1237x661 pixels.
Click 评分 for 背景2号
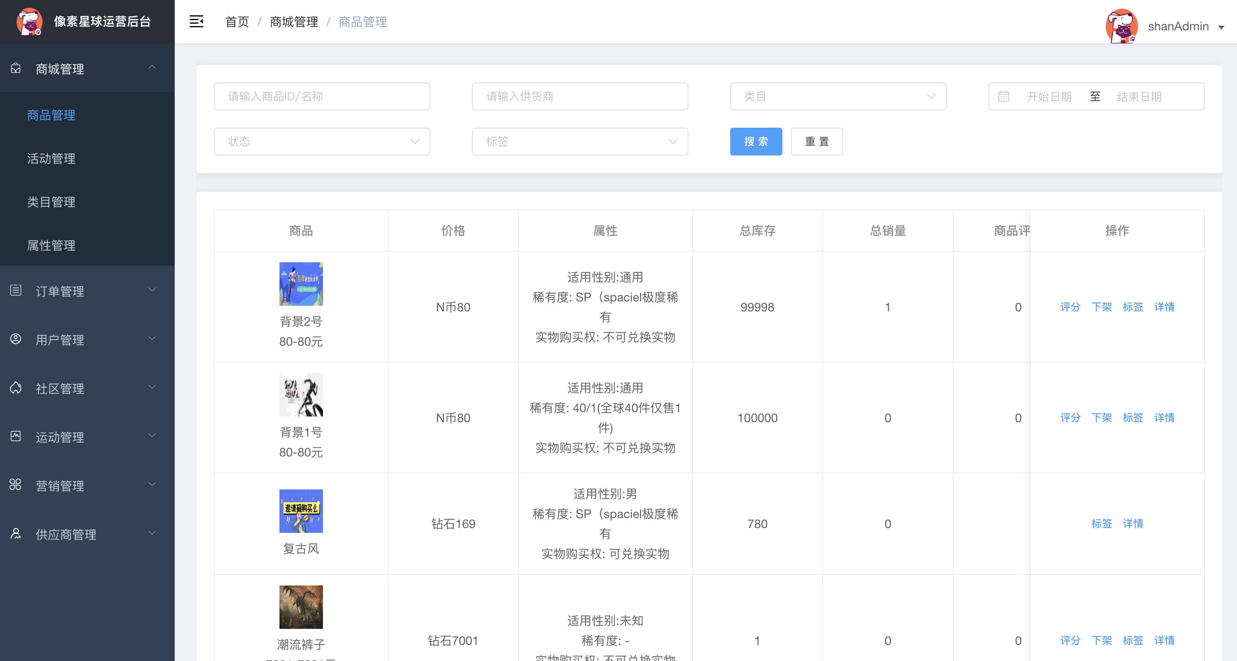(1070, 307)
